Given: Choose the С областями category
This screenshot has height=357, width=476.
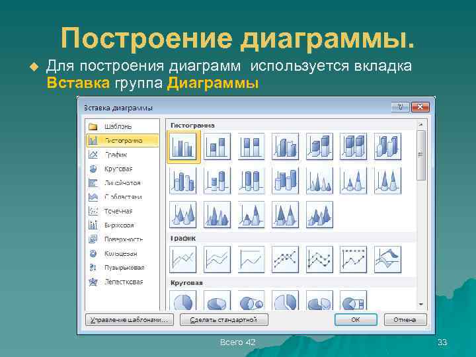Looking at the screenshot, I should [x=122, y=197].
